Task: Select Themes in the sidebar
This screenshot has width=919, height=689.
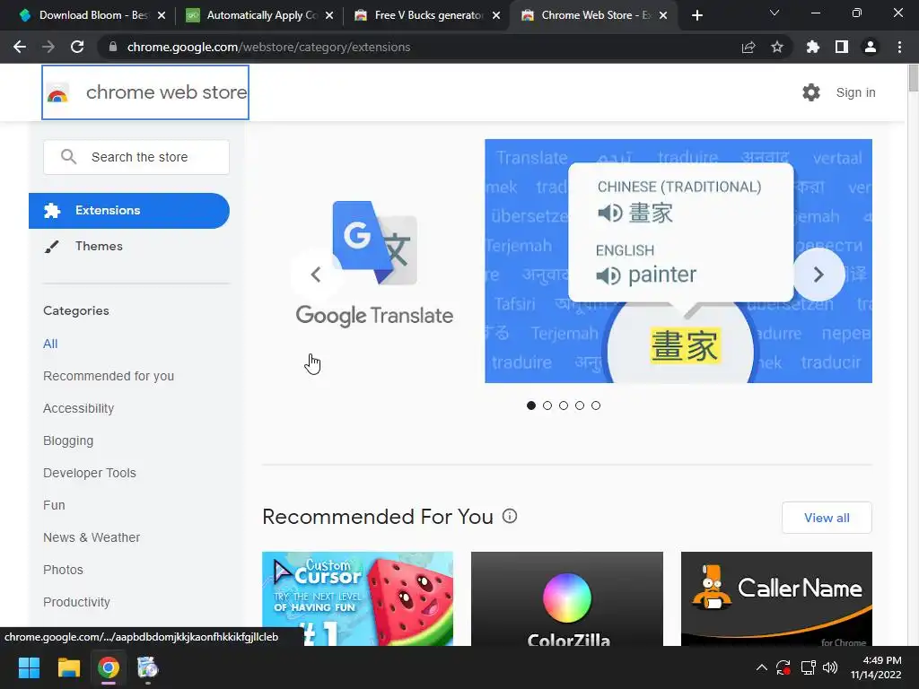Action: pos(99,246)
